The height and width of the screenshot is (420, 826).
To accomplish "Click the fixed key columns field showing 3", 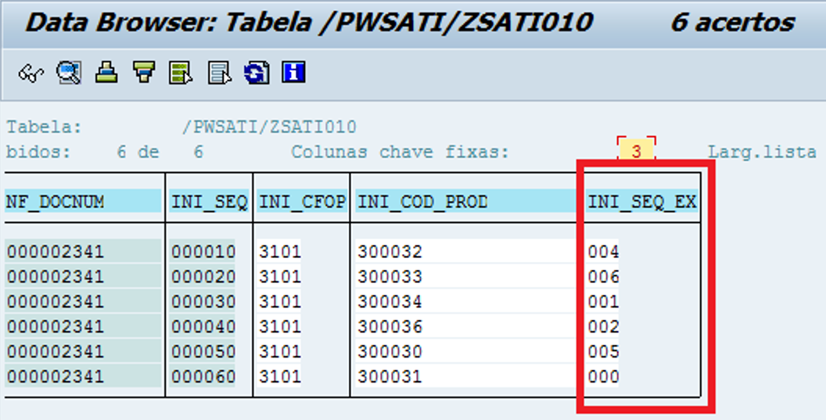I will pos(636,152).
